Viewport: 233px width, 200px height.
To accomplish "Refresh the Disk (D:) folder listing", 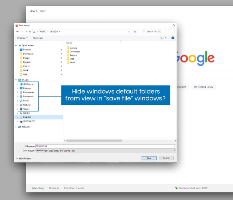I will click(135, 32).
